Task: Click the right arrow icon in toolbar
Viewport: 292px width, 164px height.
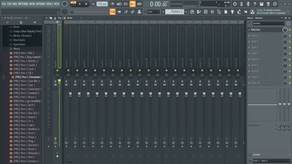Action: click(x=119, y=12)
